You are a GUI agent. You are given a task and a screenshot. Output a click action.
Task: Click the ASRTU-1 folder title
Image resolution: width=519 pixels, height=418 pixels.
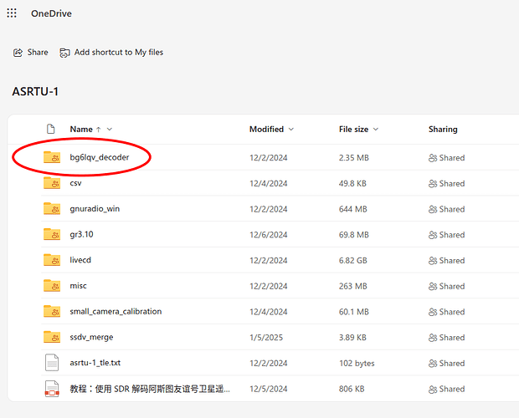pyautogui.click(x=35, y=91)
